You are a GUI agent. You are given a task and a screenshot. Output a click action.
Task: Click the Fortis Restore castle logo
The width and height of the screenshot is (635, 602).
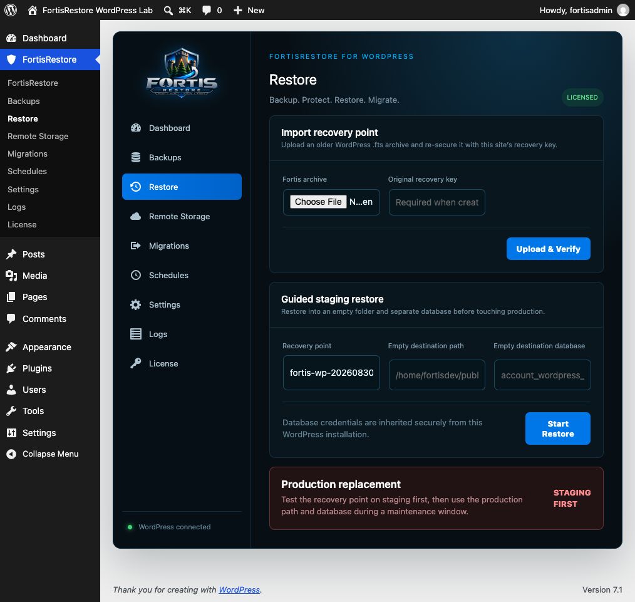point(182,73)
